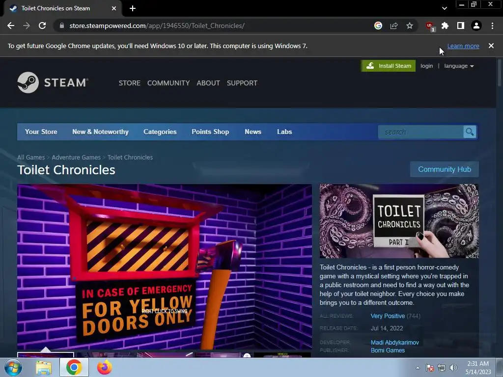Open the COMMUNITY menu
This screenshot has height=377, width=503.
click(x=168, y=83)
